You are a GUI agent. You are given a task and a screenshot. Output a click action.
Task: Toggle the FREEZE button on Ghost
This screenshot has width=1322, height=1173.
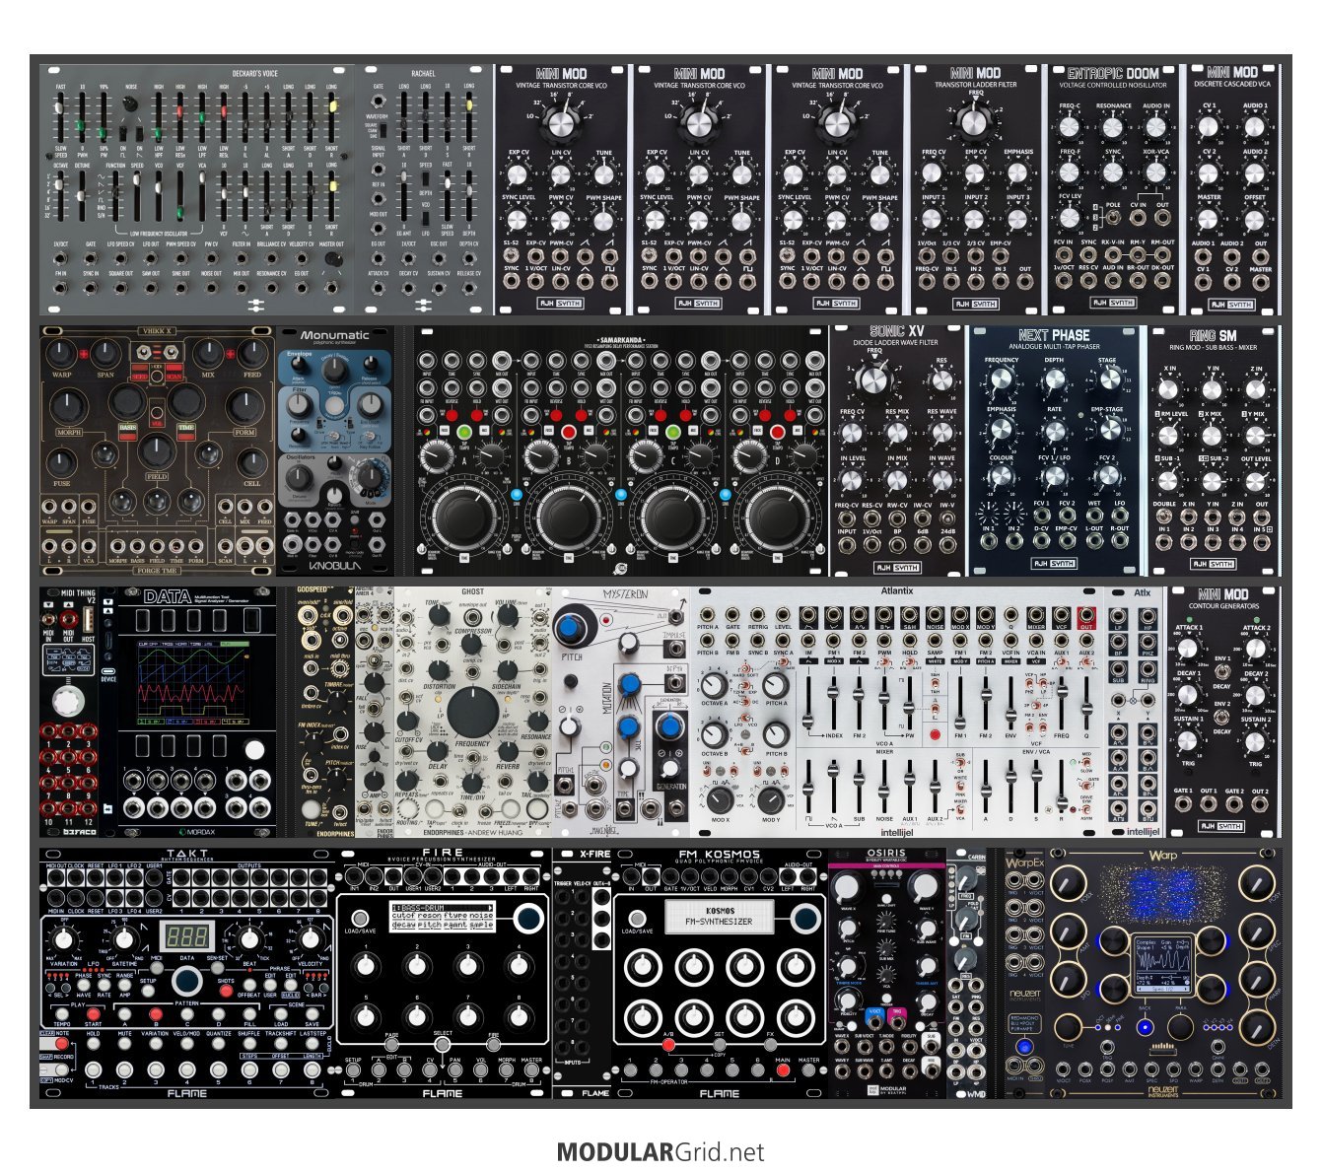click(510, 807)
